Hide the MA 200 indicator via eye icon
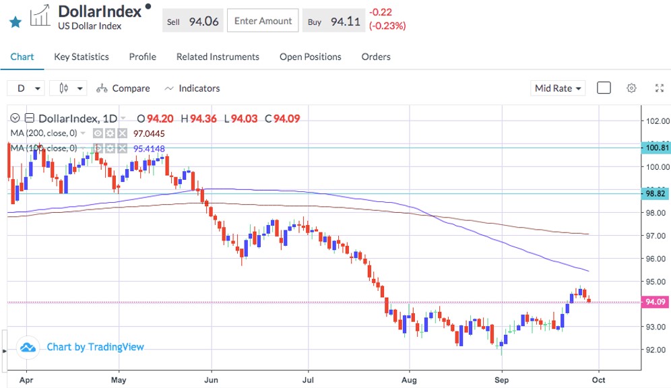The image size is (671, 388). click(x=98, y=133)
